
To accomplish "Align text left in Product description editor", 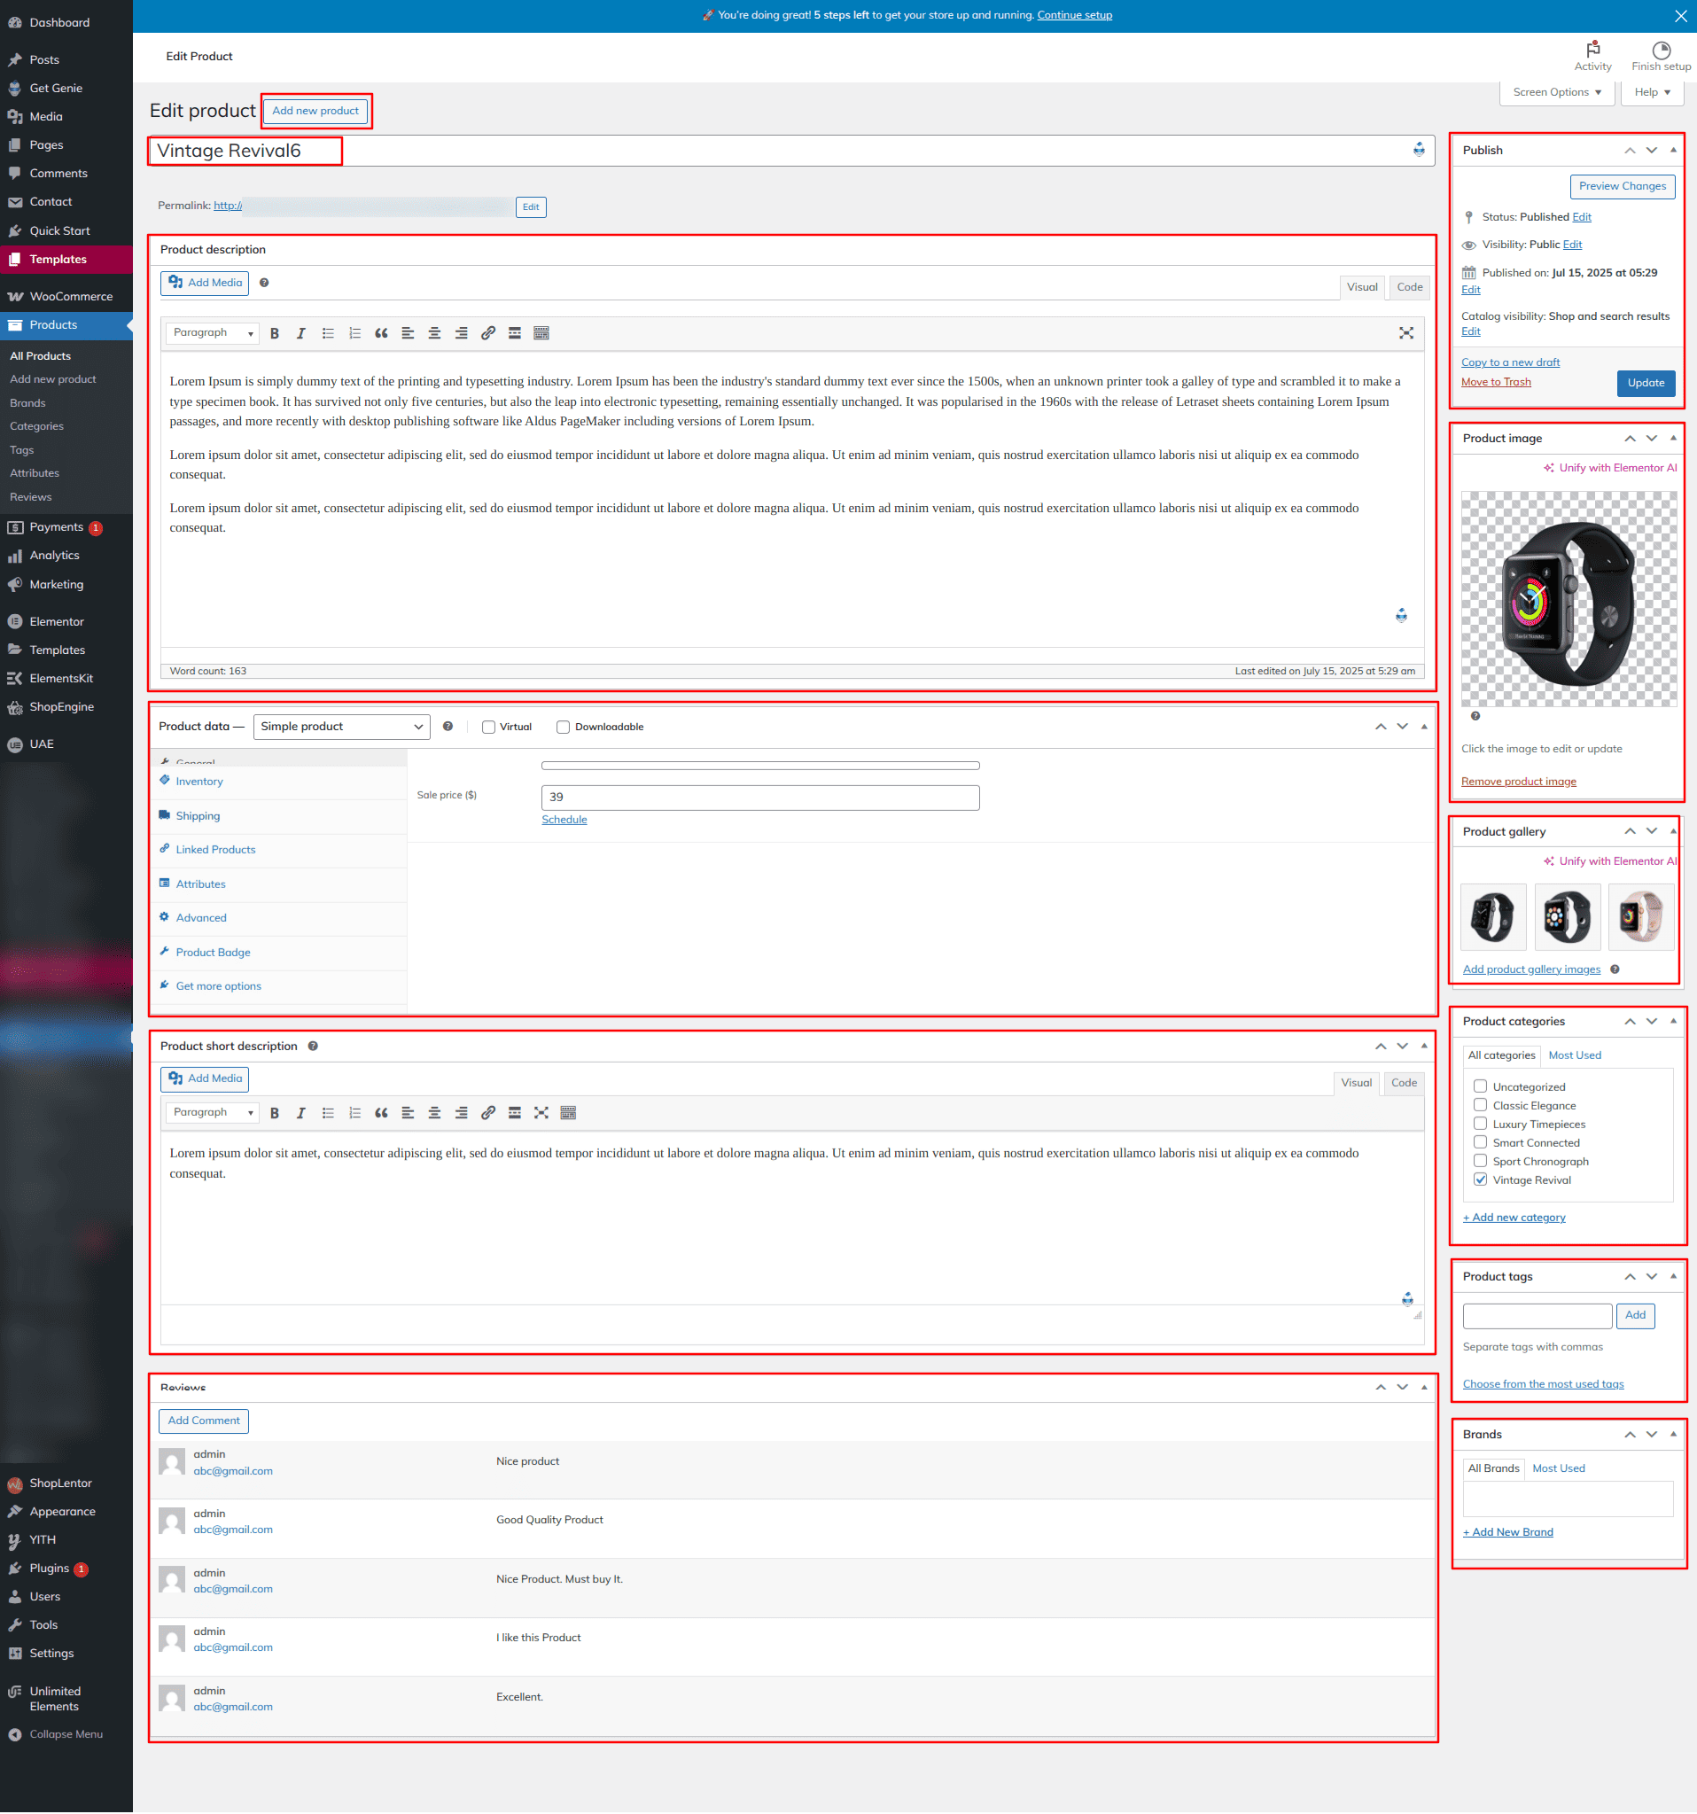I will (408, 334).
